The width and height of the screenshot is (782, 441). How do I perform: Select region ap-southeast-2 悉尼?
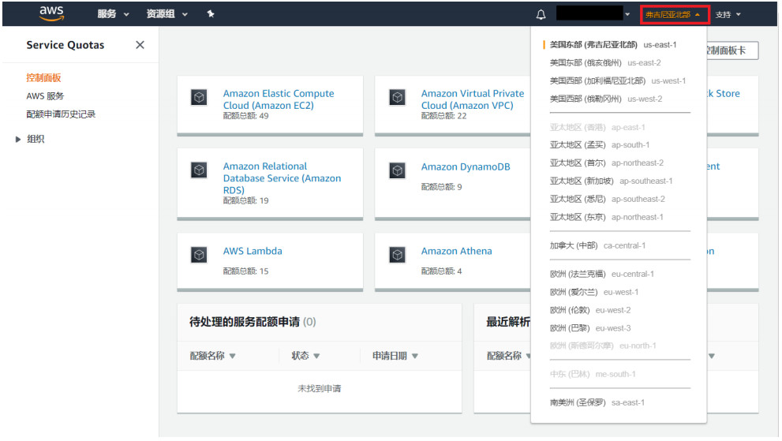[607, 199]
